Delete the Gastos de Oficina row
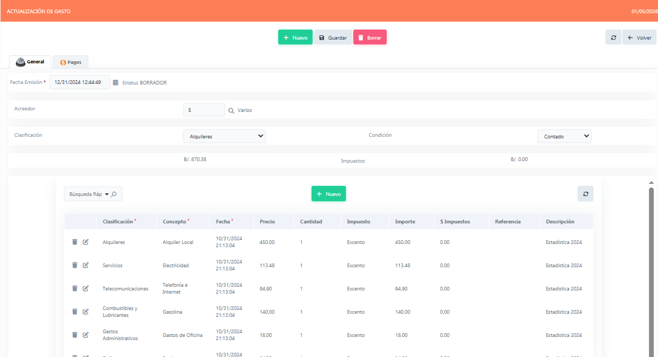Screen dimensions: 658x357 75,335
